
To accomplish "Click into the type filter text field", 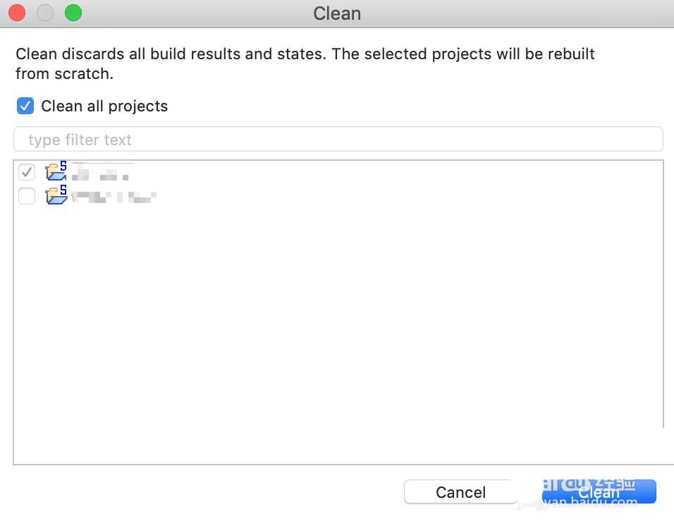I will [338, 140].
